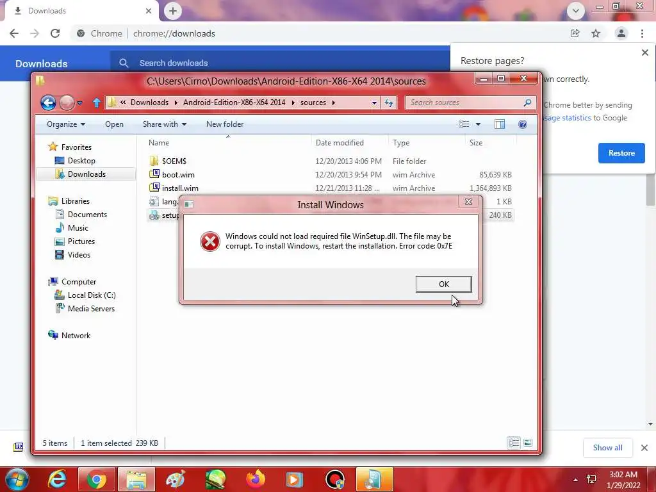Open the Chrome tab search dropdown
The width and height of the screenshot is (656, 492).
point(576,11)
